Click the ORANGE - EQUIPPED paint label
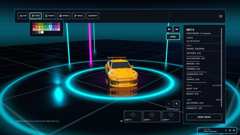240x135 pixels. [195, 49]
